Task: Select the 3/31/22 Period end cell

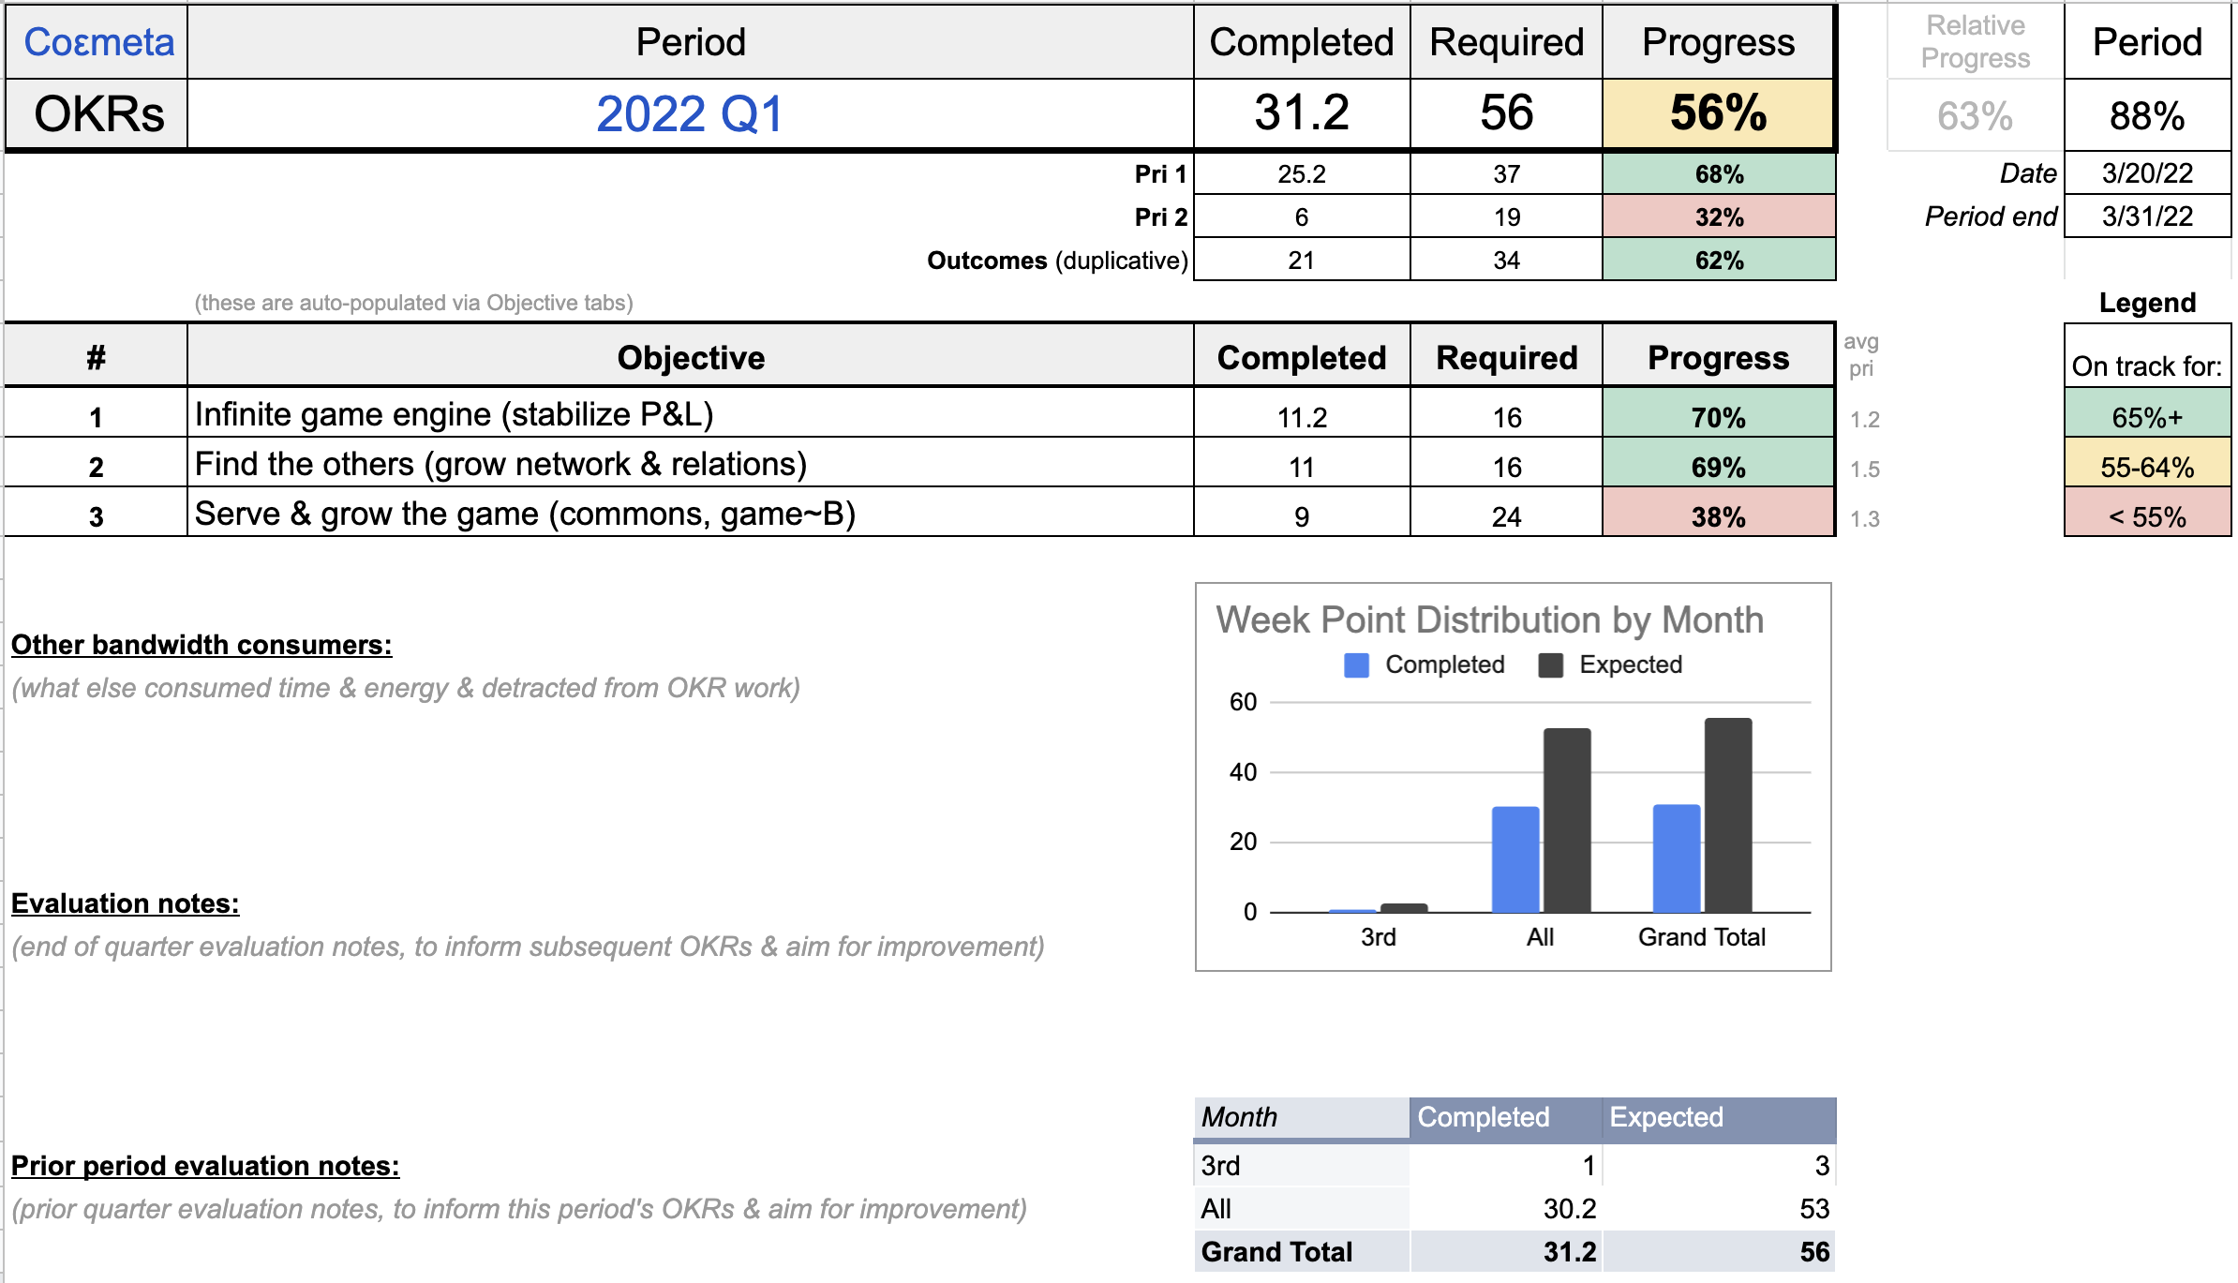Action: point(2146,216)
